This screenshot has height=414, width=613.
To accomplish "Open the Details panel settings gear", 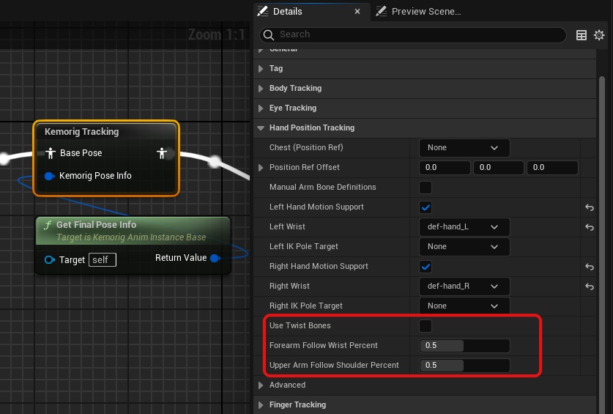I will click(599, 35).
